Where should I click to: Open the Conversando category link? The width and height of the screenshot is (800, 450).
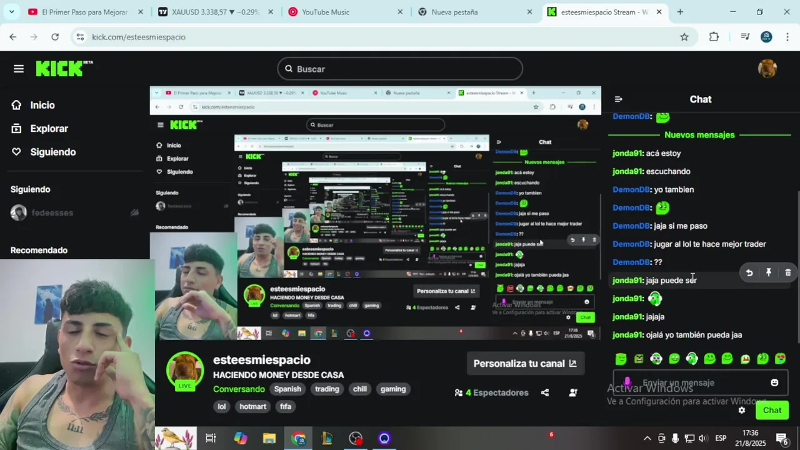(x=239, y=389)
